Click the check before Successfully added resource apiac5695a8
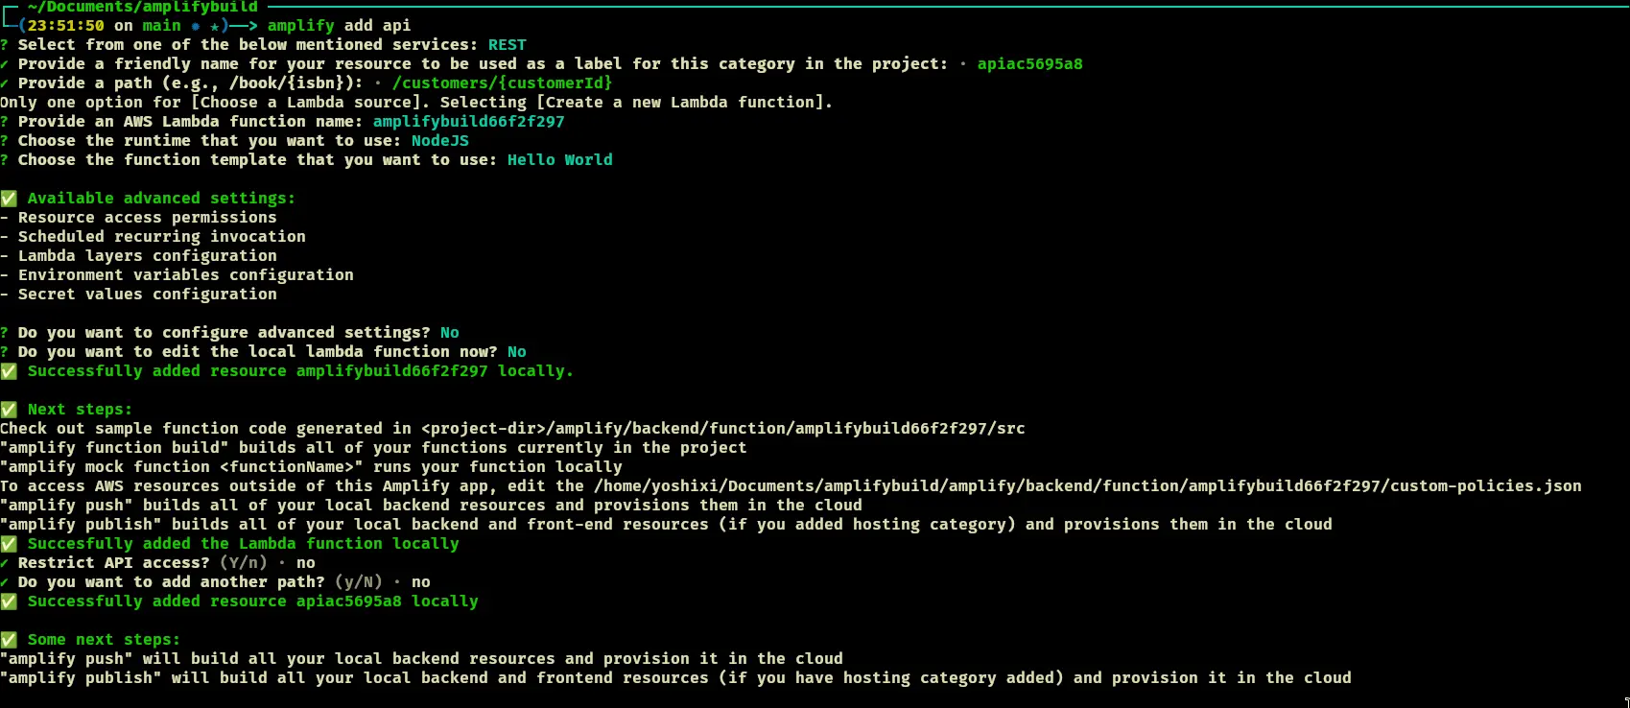Screen dimensions: 1630x708 coord(9,602)
